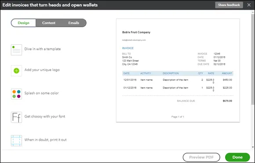Click 'Smith Co' in the Bill To section

(x=127, y=57)
